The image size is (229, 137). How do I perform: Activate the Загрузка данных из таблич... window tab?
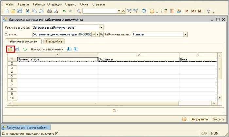coord(26,128)
